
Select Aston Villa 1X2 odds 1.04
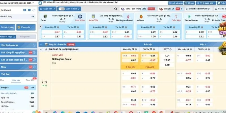coord(167,56)
